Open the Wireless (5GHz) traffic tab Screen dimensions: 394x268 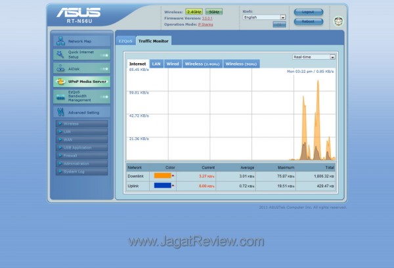click(x=241, y=64)
